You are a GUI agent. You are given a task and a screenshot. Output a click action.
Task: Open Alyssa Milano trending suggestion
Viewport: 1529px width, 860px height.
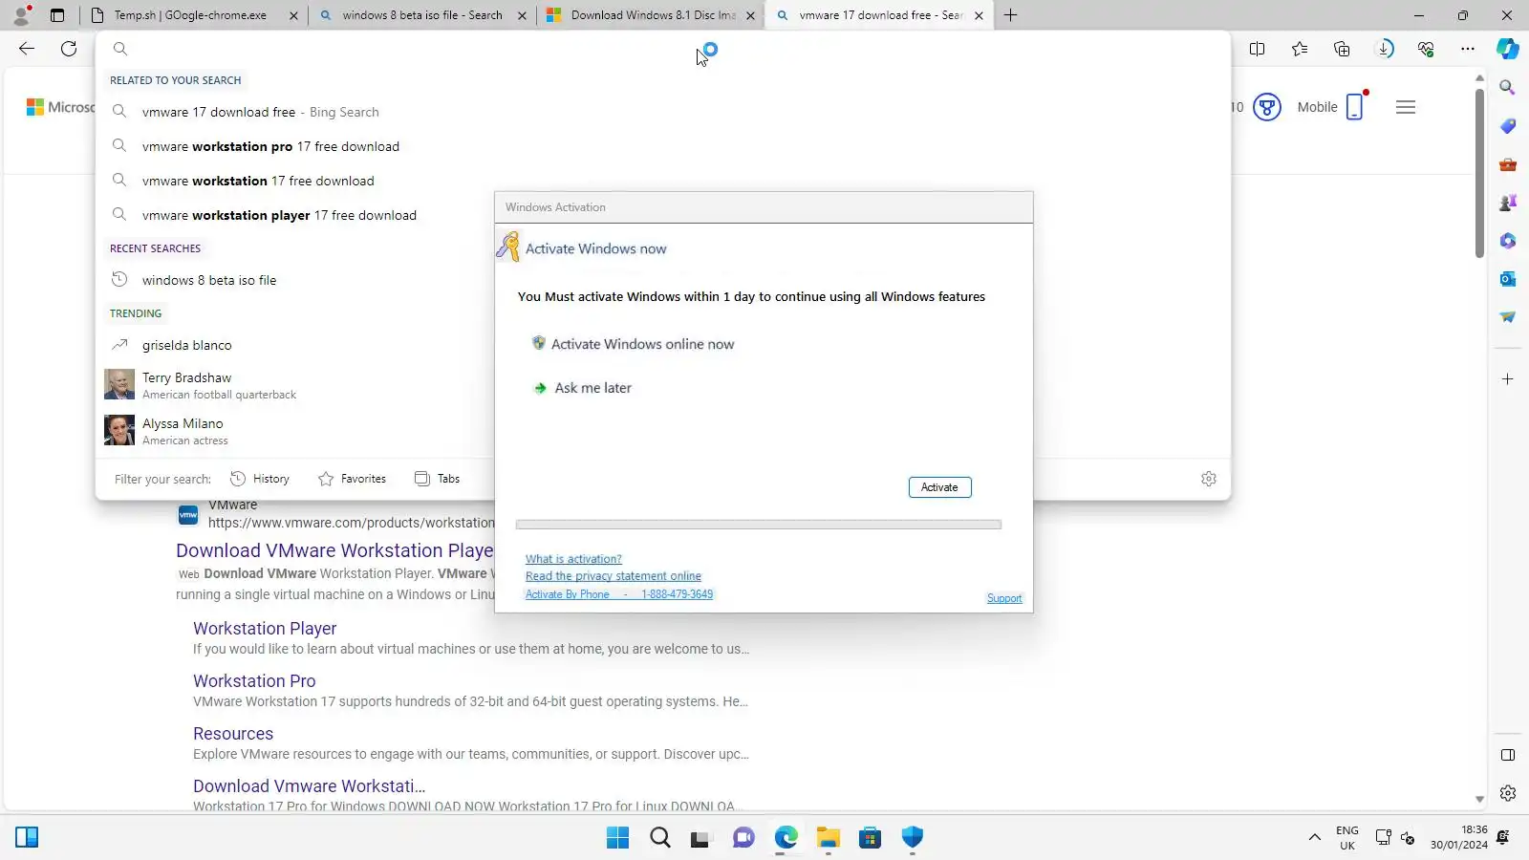point(184,431)
